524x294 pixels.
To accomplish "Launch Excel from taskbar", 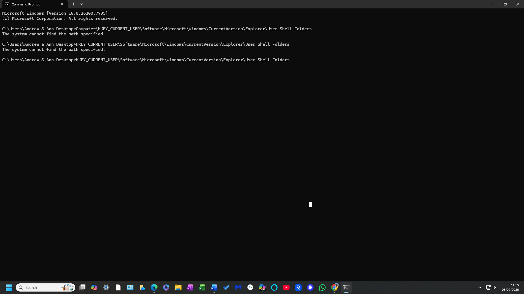I will (202, 287).
